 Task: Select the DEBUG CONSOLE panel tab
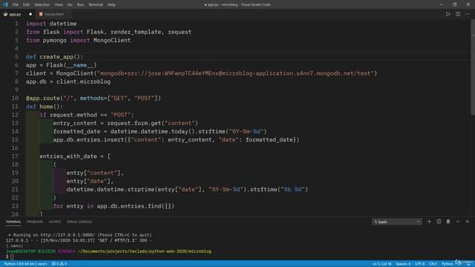click(x=79, y=222)
